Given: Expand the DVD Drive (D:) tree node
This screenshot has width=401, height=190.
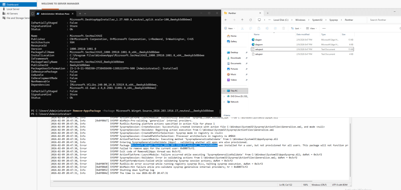Looking at the screenshot, I should click(224, 96).
